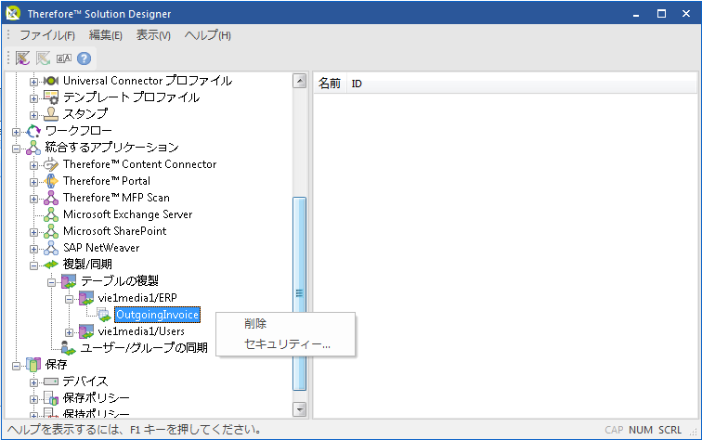Click the SCRL status bar indicator

[x=669, y=430]
